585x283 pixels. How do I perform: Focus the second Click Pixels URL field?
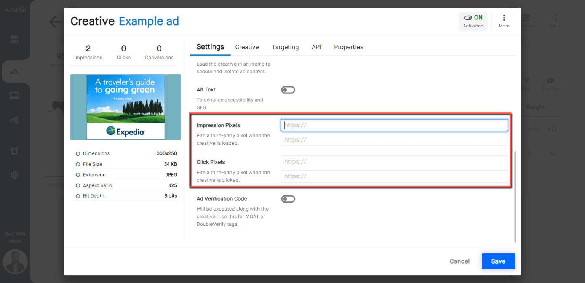click(x=394, y=176)
